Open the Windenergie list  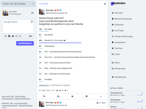tap(118, 68)
